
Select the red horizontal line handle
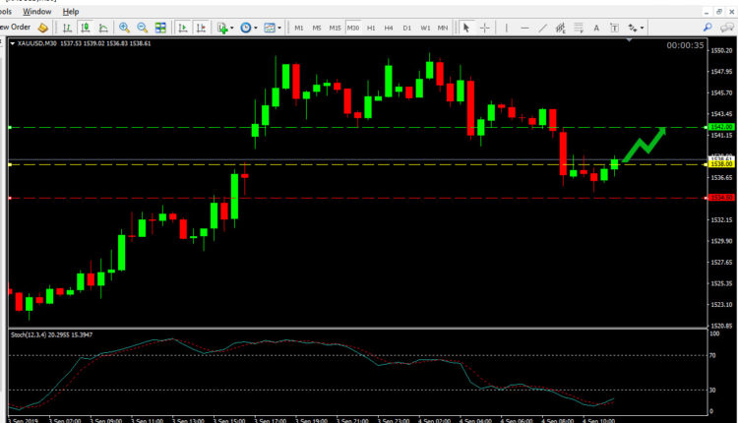point(10,198)
